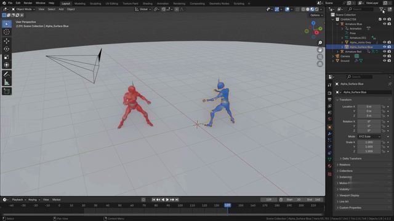Image resolution: width=394 pixels, height=221 pixels.
Task: Open the Material properties tab
Action: point(330,166)
